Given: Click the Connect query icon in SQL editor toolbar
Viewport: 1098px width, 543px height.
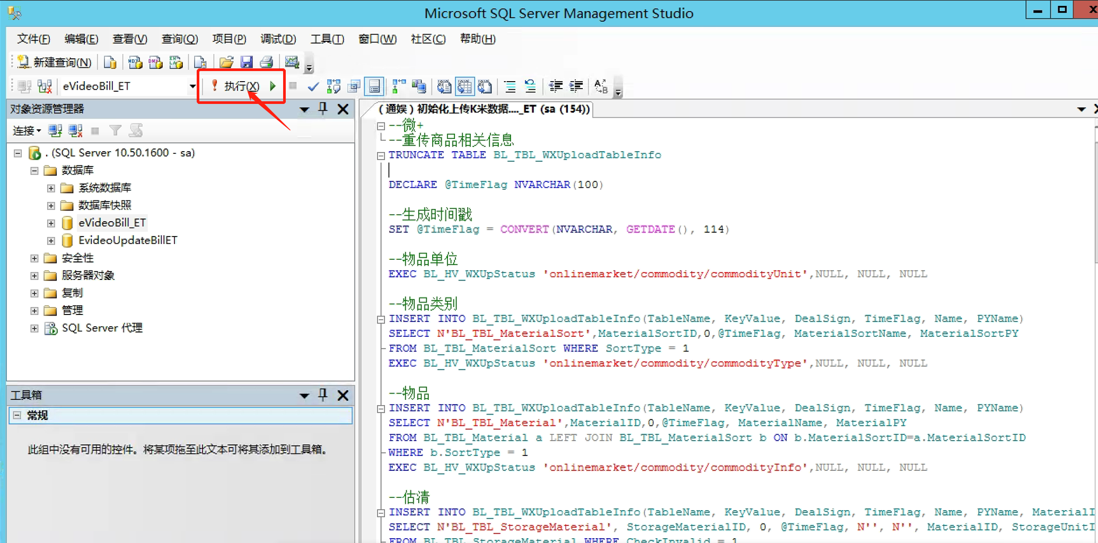Looking at the screenshot, I should point(24,86).
